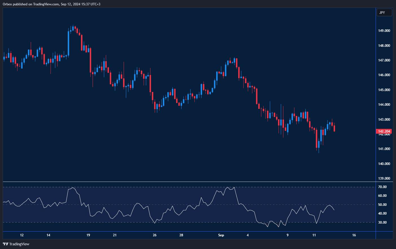Click the 9 date marker on time axis
The image size is (396, 249).
pos(288,235)
